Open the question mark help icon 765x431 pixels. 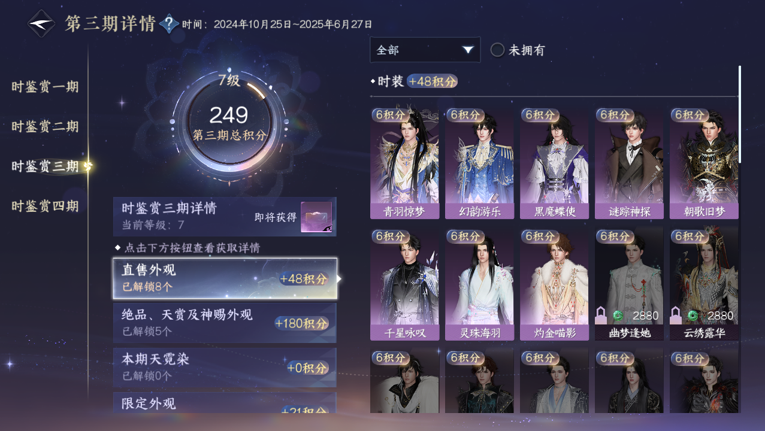click(x=170, y=24)
